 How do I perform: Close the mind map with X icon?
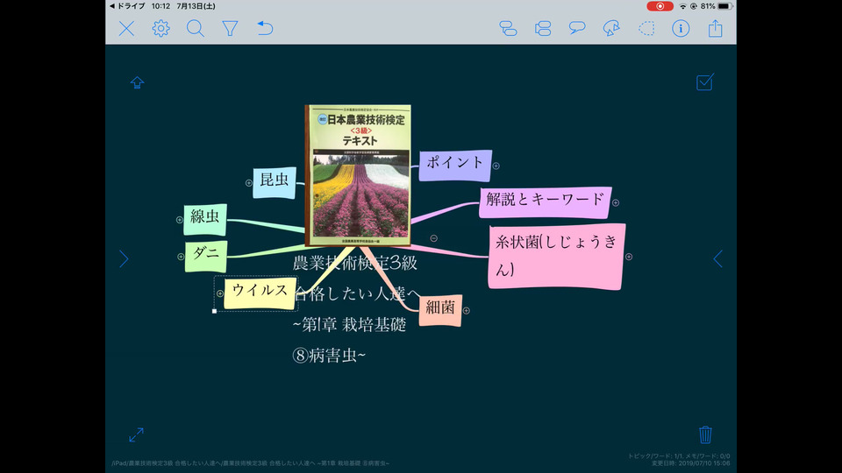pos(126,28)
